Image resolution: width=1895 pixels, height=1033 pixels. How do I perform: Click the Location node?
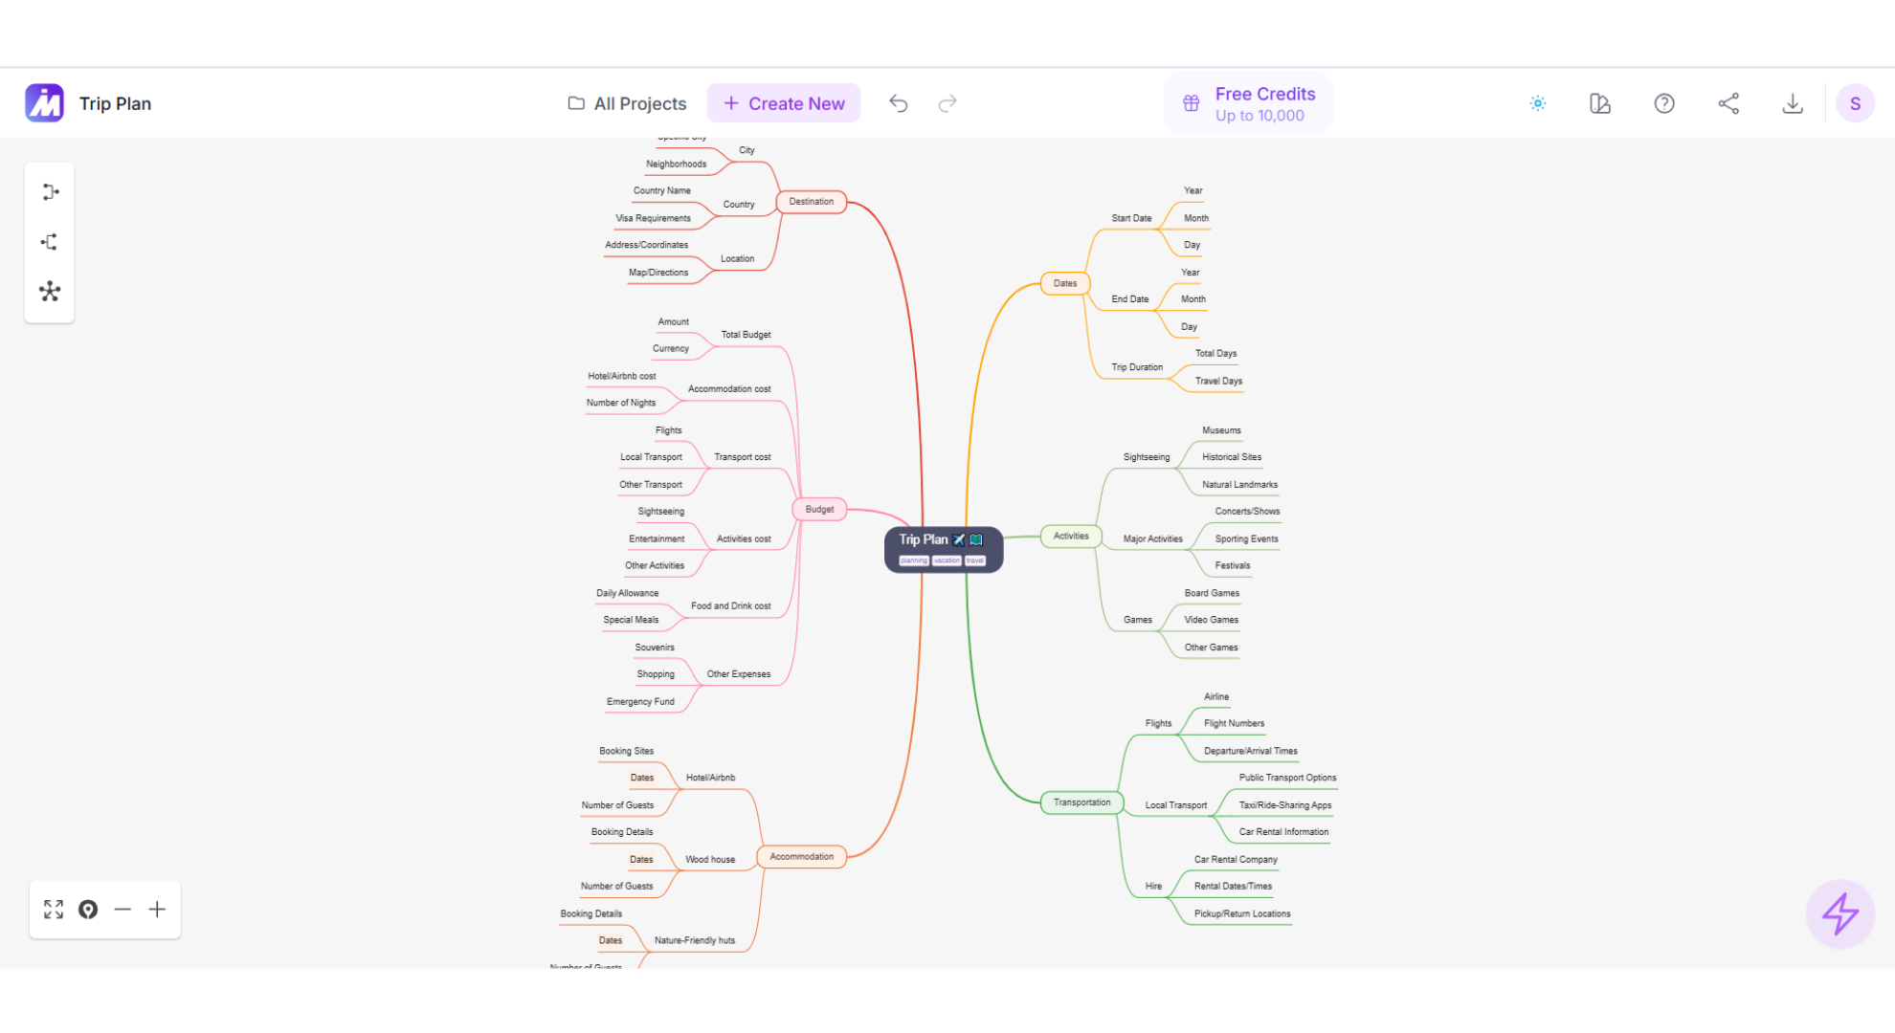[x=738, y=259]
